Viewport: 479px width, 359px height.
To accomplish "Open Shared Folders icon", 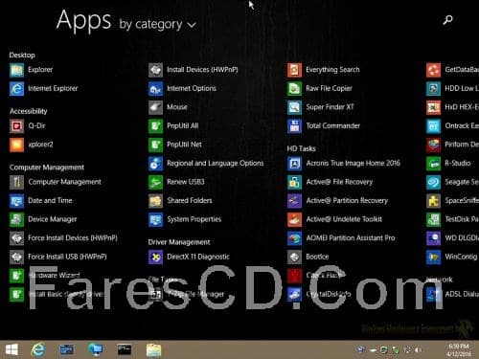I will tap(155, 201).
